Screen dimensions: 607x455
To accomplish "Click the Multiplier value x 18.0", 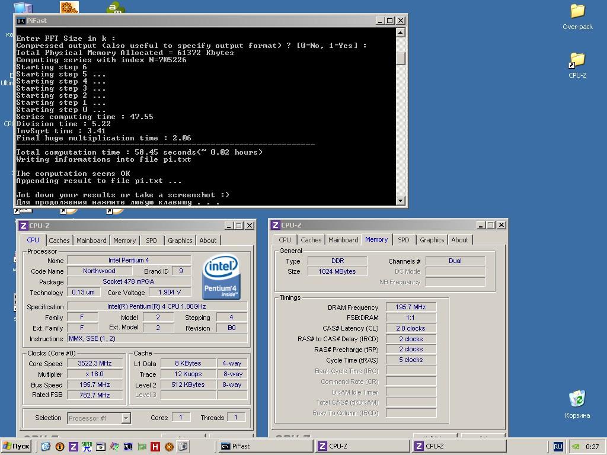I will (94, 374).
